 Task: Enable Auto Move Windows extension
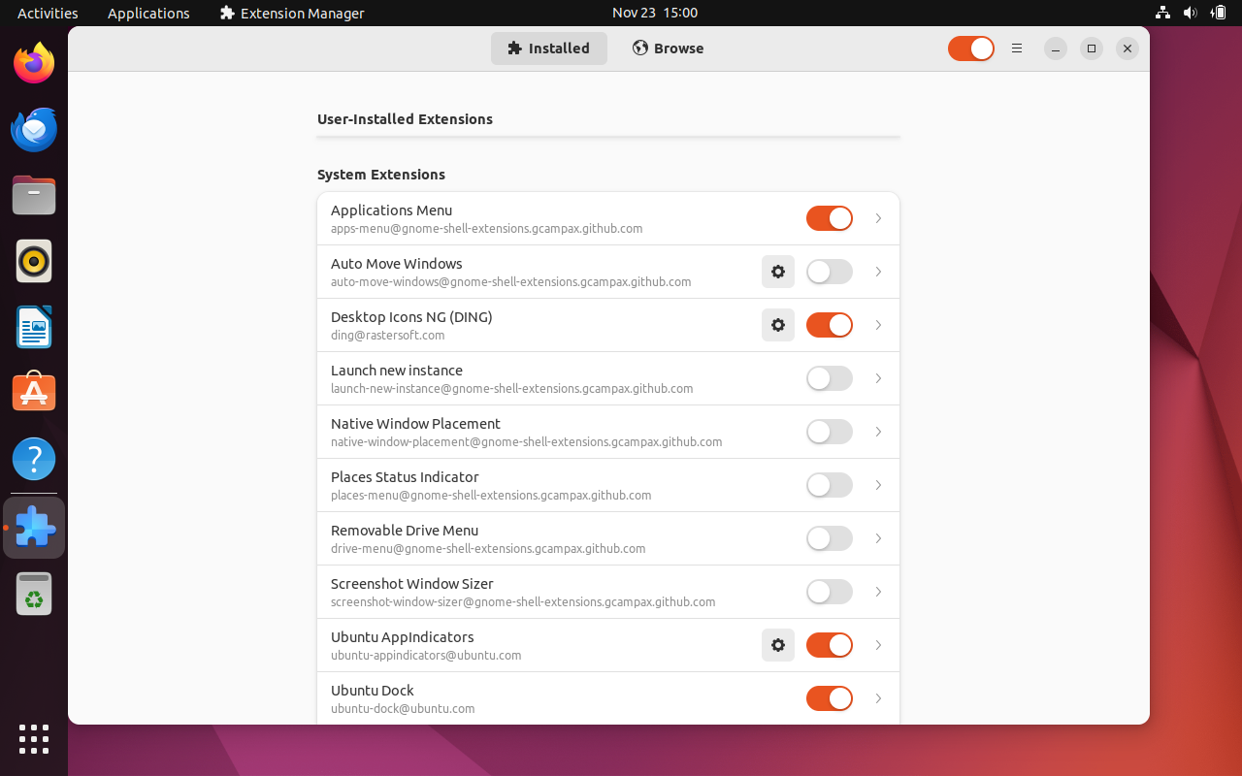point(830,272)
